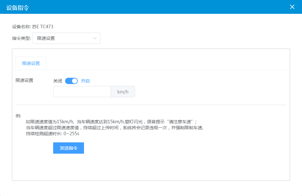
Task: Click the 限速设置 form row label
Action: click(x=25, y=80)
